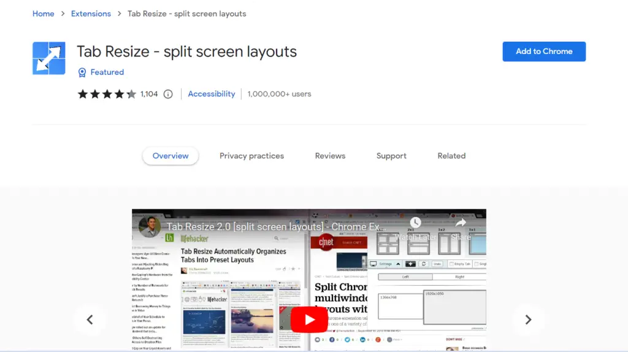
Task: Click the Featured label
Action: pos(107,72)
